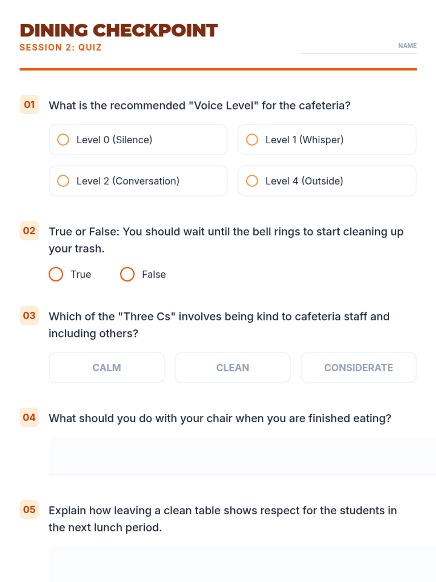Choose the CALM answer button
The width and height of the screenshot is (436, 582).
107,367
